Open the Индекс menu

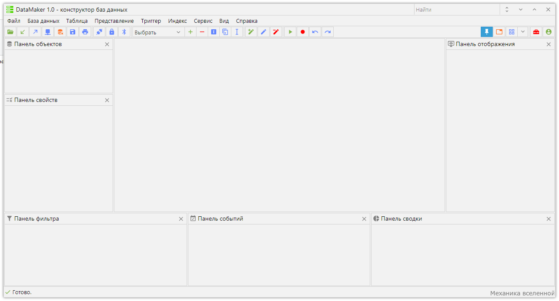(x=178, y=21)
